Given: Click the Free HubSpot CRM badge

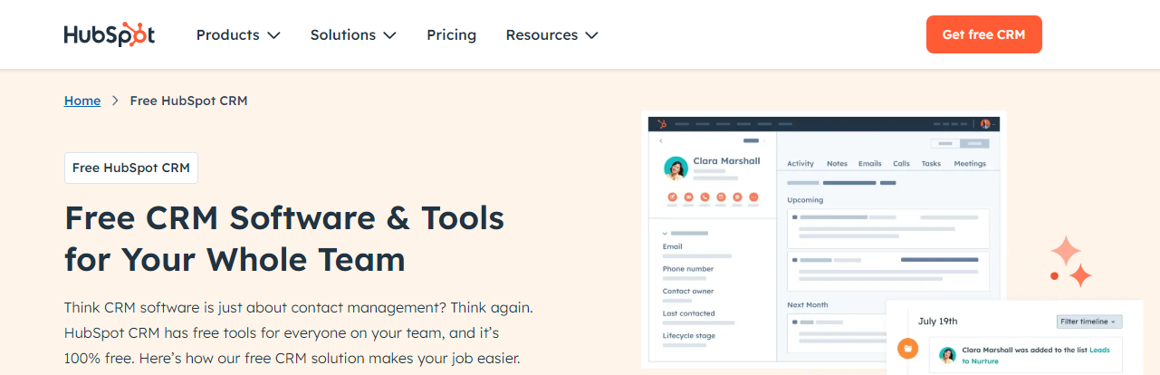Looking at the screenshot, I should click(131, 168).
